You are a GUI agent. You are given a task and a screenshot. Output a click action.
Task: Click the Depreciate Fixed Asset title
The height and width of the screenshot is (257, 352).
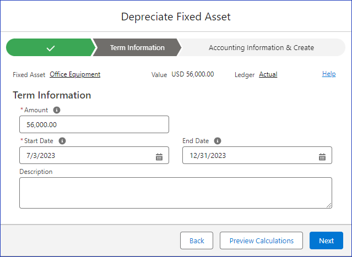point(176,17)
